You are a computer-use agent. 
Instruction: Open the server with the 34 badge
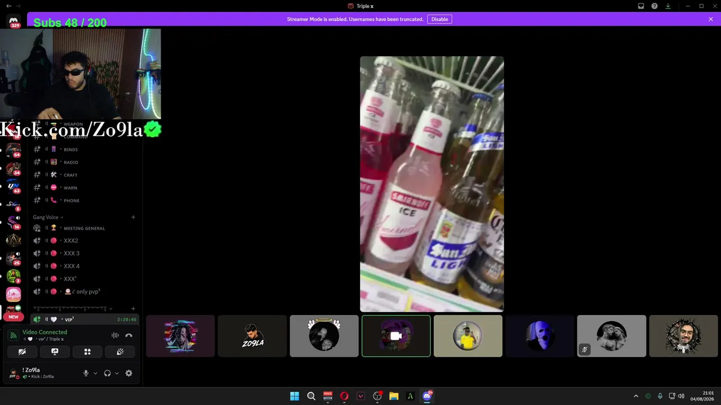coord(14,168)
